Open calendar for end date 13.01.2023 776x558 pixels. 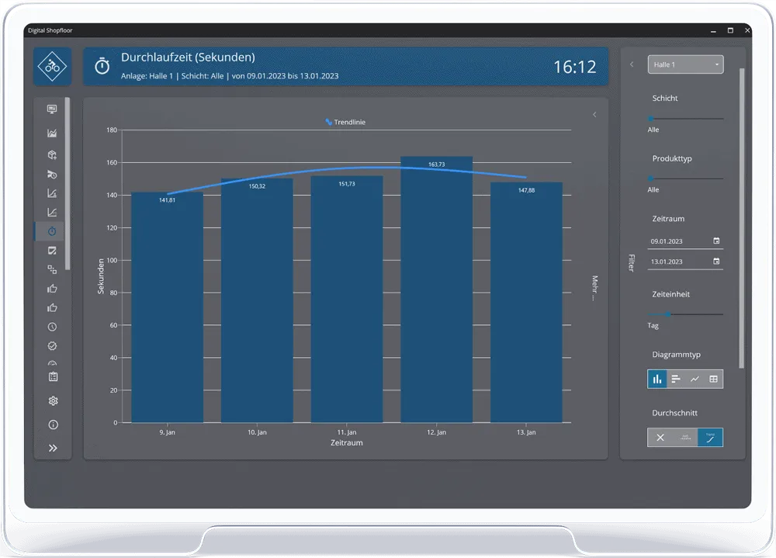coord(716,261)
